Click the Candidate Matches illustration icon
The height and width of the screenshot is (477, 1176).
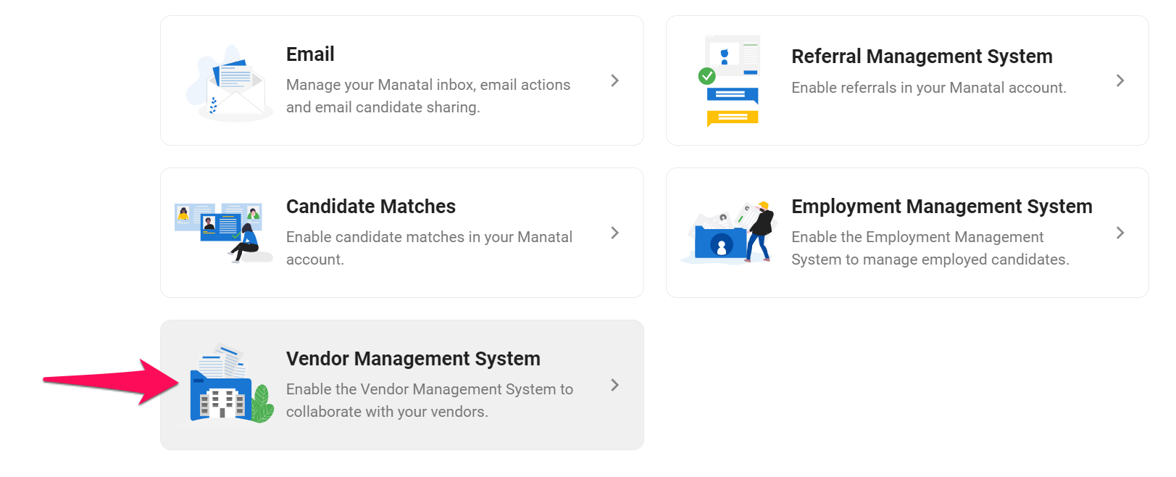[x=223, y=233]
